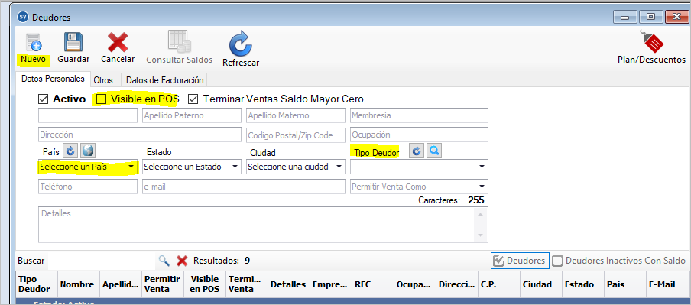Save record with Guardar floppy icon
This screenshot has height=305, width=691.
(x=73, y=42)
